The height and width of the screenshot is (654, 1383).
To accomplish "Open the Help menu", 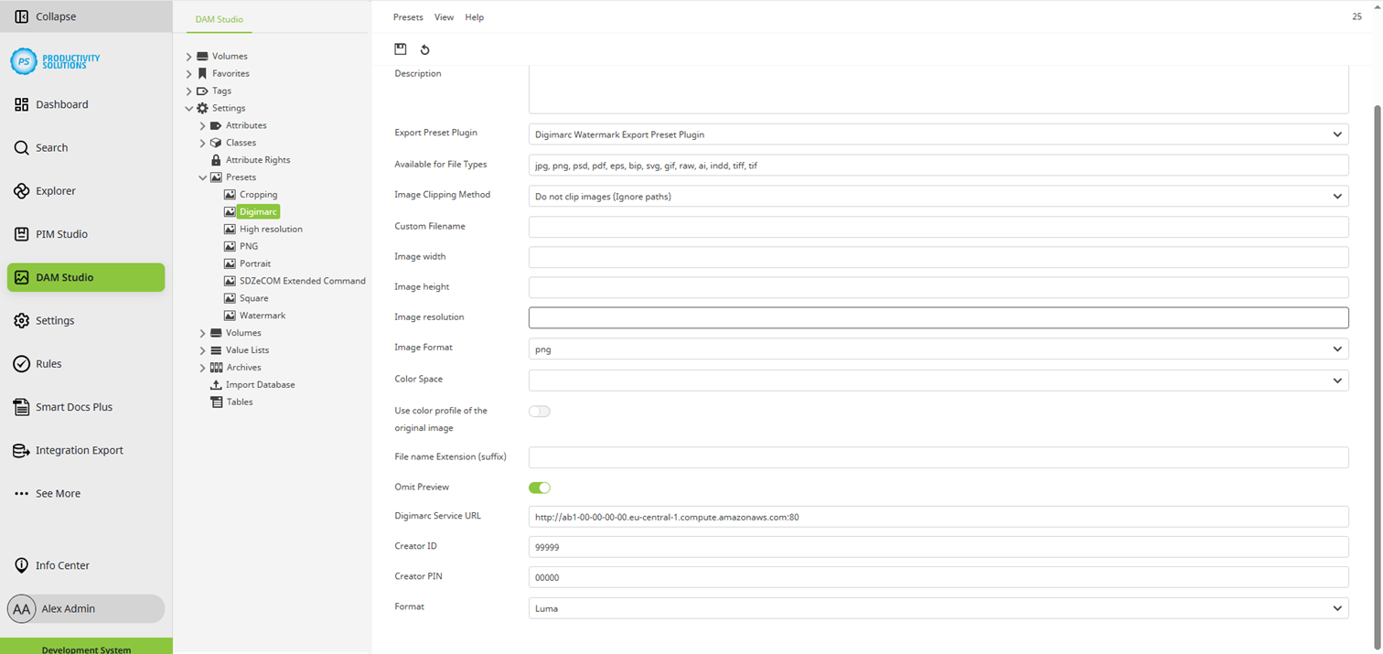I will (x=474, y=17).
